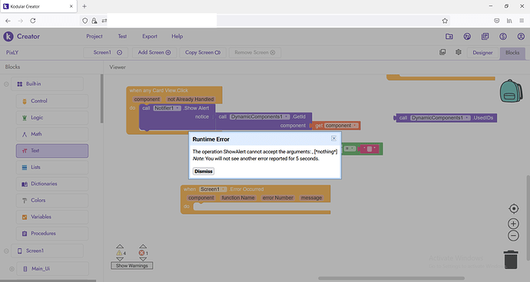Open DynamicComponents1 dropdown in UsedIDs block
Viewport: 530px width, 282px height.
(x=440, y=118)
